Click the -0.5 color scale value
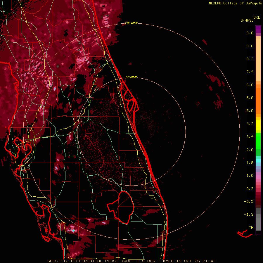This screenshot has width=263, height=263. (249, 201)
